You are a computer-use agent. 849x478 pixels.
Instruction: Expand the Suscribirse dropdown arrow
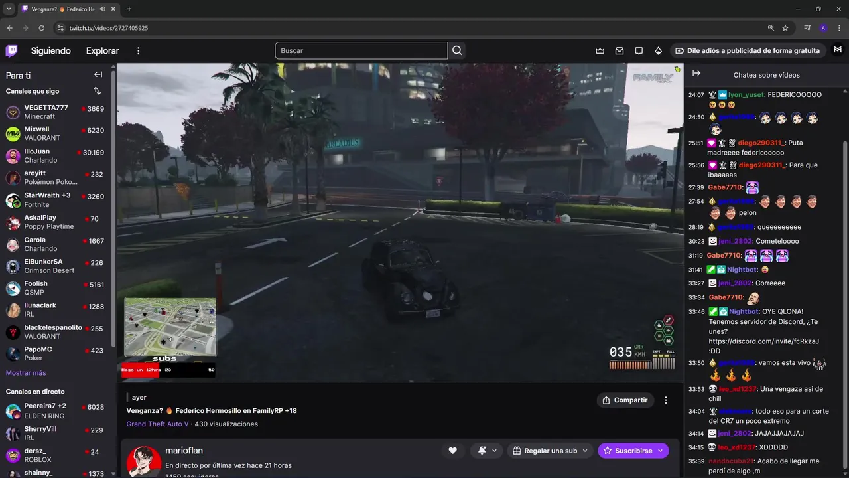[661, 451]
